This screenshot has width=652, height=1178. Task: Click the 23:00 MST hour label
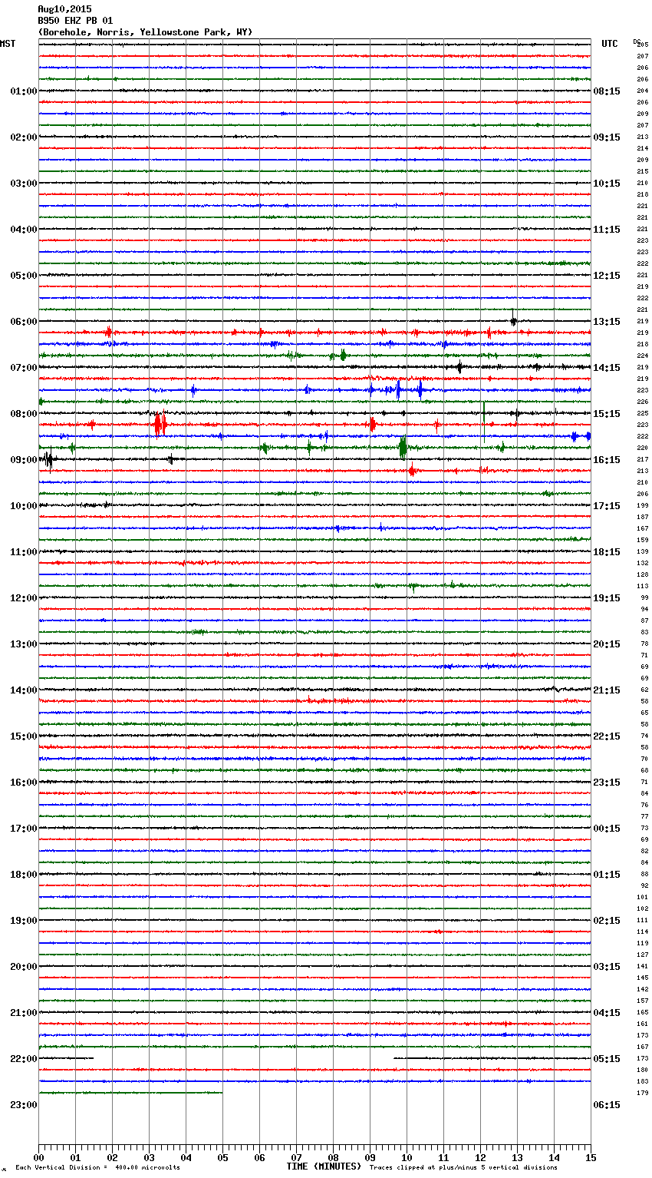23,1105
